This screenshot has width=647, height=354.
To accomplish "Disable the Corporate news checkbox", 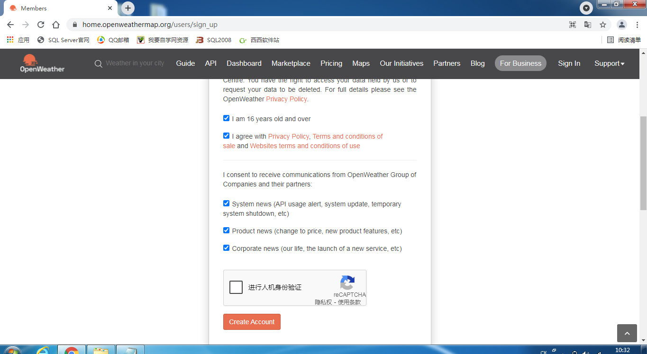I will pos(227,248).
